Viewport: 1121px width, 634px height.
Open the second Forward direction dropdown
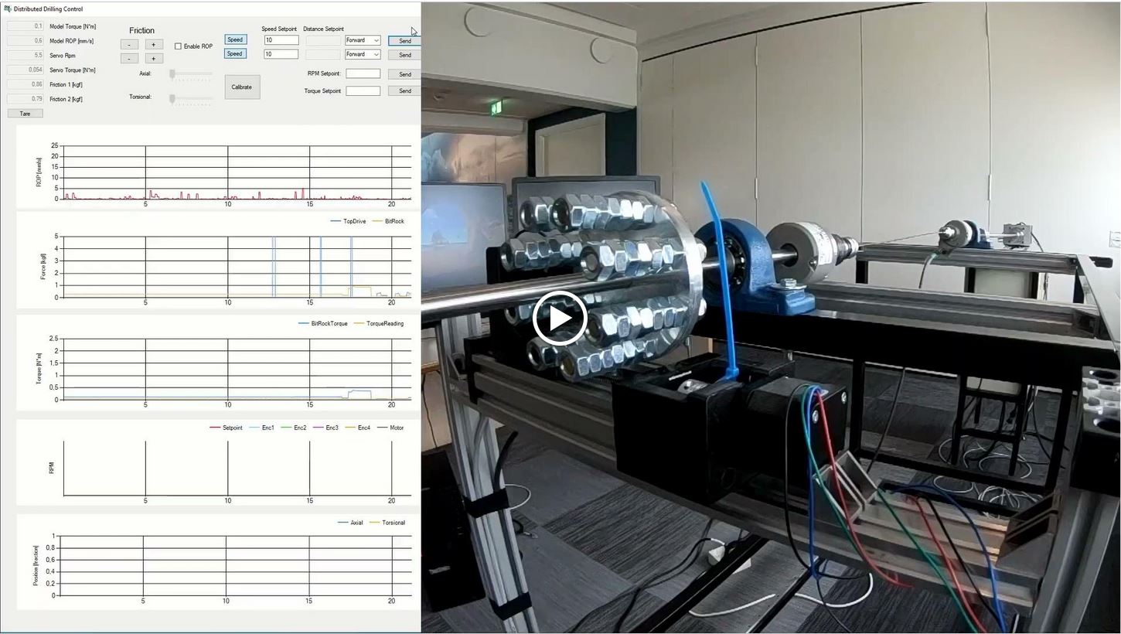tap(363, 55)
